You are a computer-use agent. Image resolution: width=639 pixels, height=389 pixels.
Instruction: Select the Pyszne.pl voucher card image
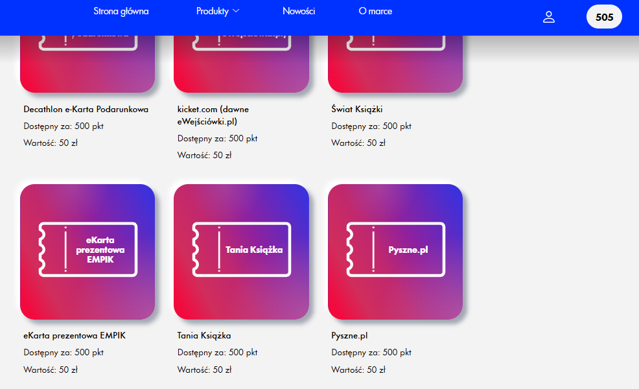395,252
